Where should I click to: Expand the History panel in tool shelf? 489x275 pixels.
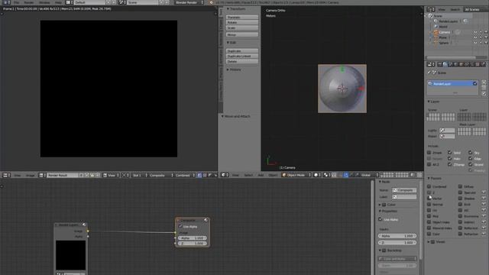click(235, 70)
